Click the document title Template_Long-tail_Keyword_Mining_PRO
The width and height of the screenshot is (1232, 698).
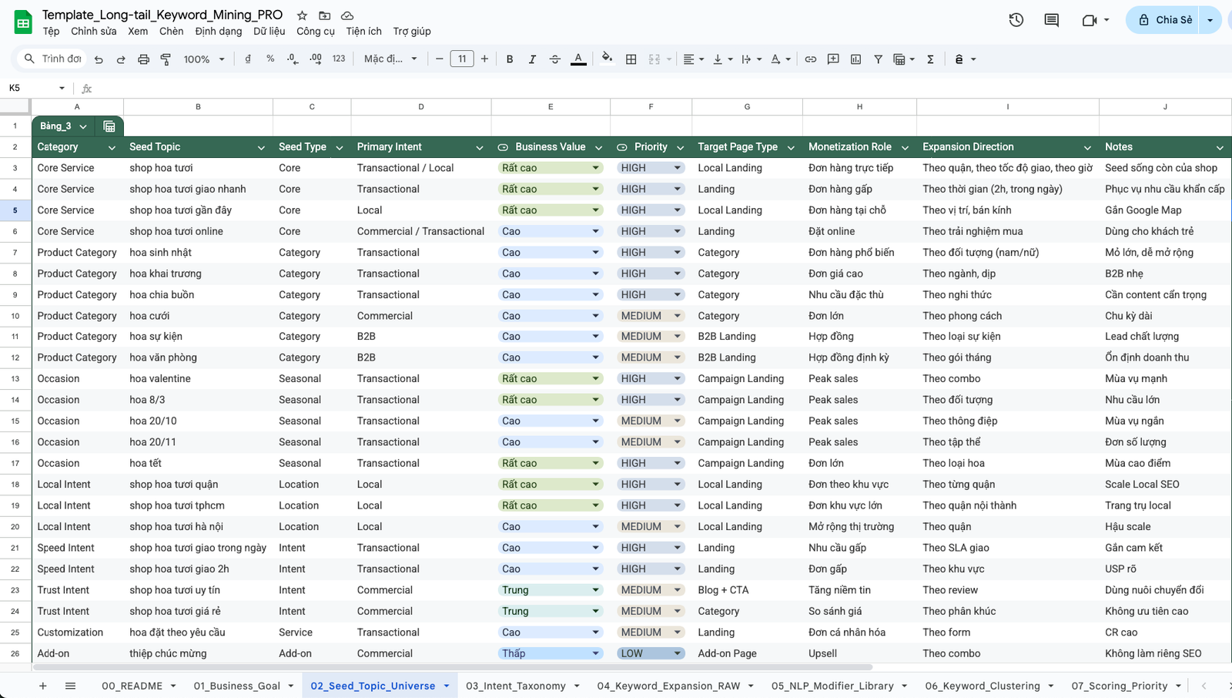pos(162,15)
